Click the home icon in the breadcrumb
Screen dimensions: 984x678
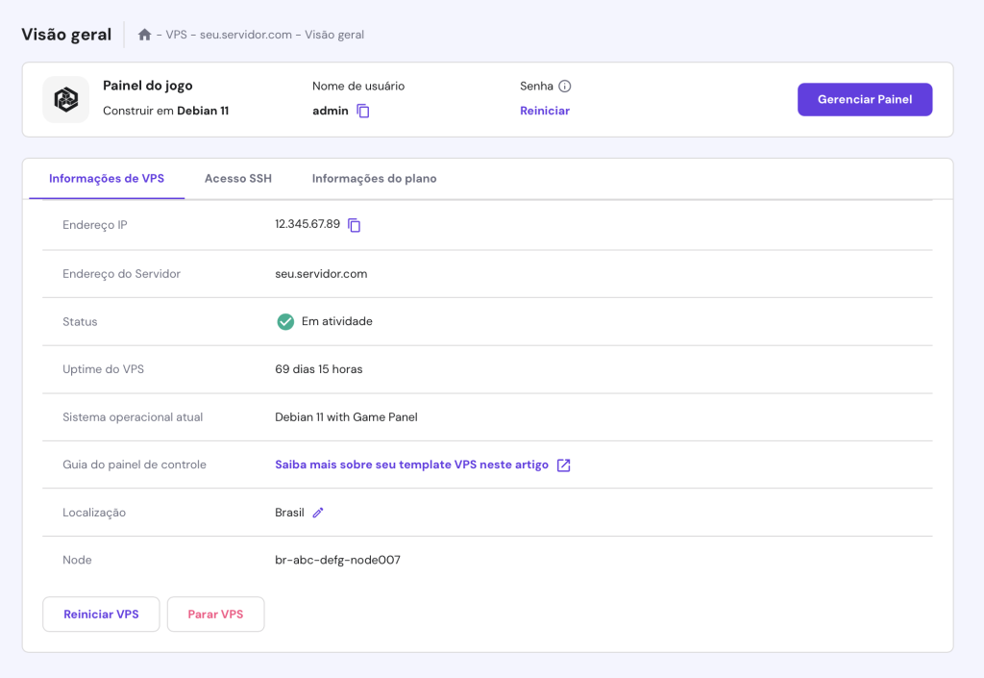pos(144,35)
